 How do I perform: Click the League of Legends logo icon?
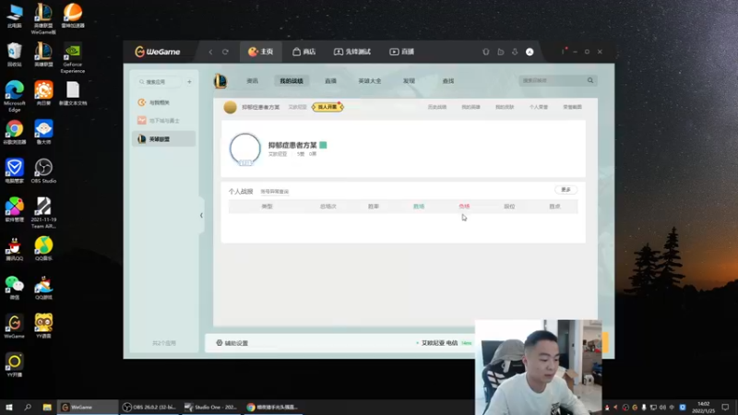click(220, 81)
